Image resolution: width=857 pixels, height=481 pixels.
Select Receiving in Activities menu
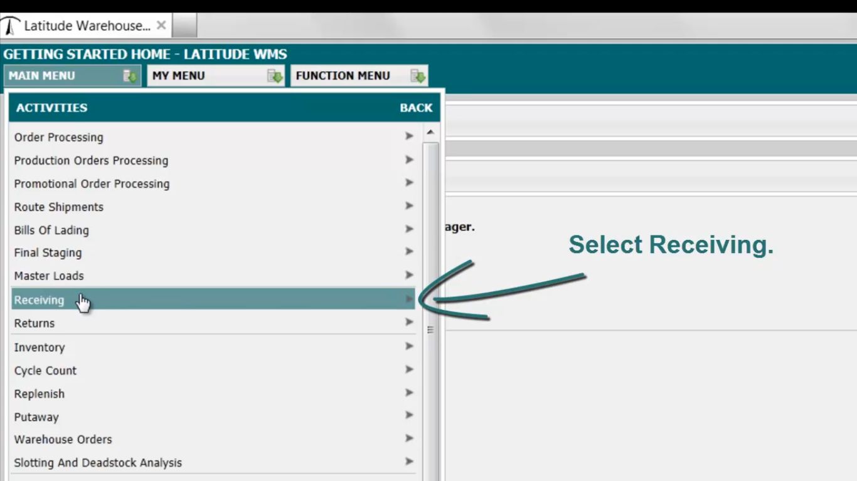click(213, 299)
